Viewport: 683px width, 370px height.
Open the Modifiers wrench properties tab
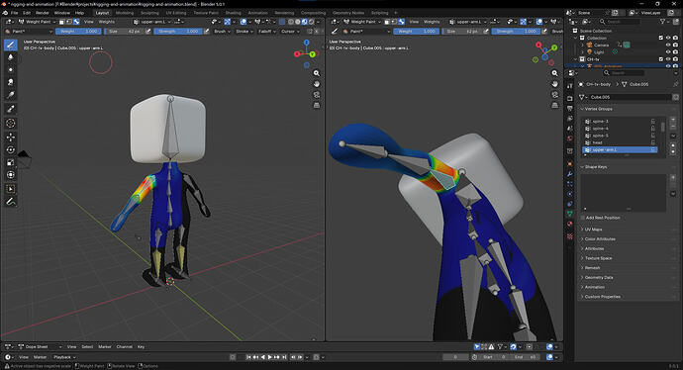(570, 174)
